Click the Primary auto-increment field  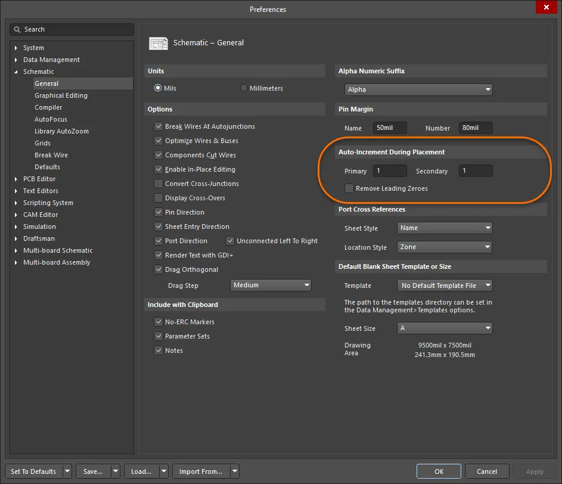tap(390, 170)
